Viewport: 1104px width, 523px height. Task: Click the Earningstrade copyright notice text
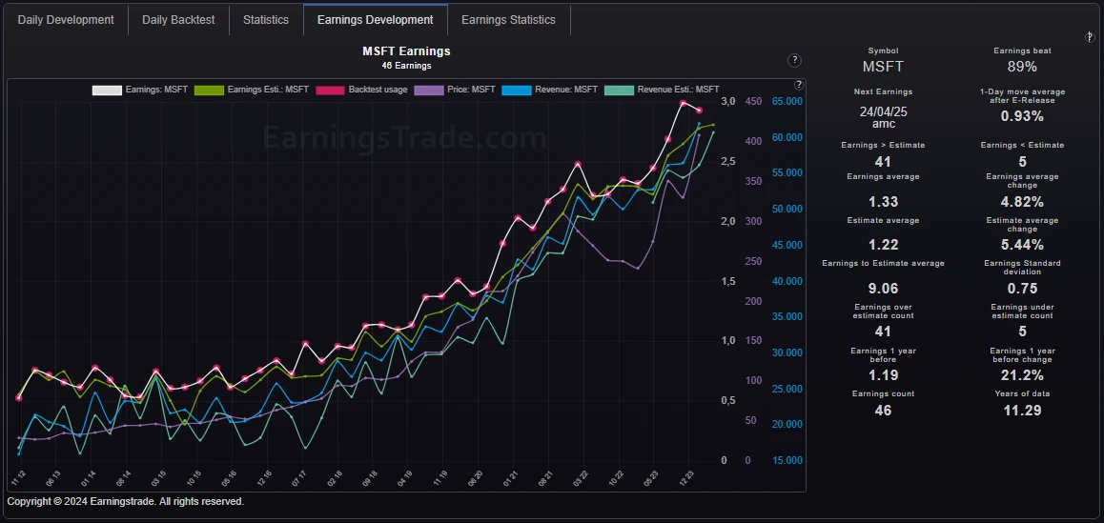click(126, 501)
